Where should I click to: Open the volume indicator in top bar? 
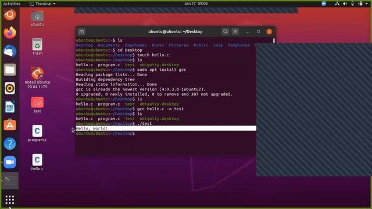coord(345,3)
